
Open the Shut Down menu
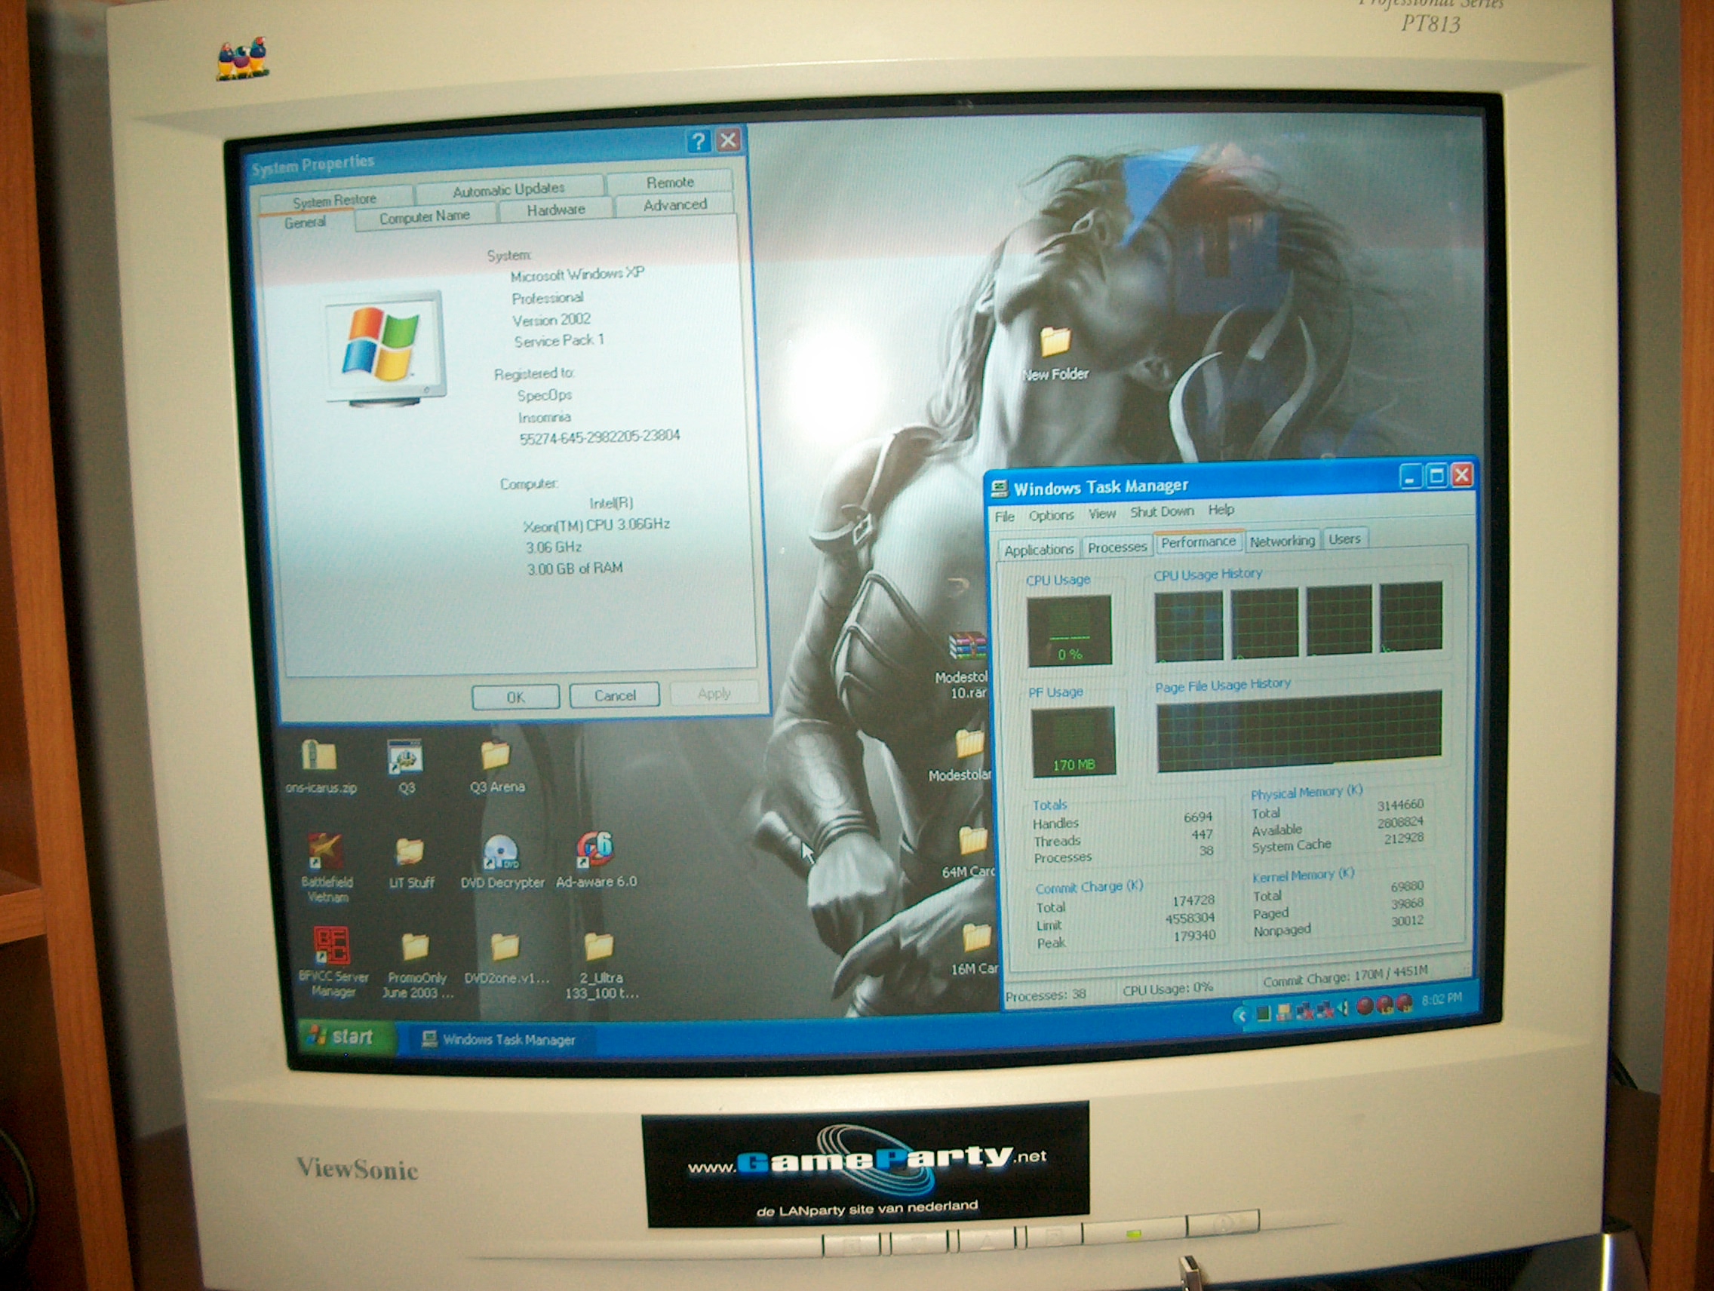(x=1162, y=512)
